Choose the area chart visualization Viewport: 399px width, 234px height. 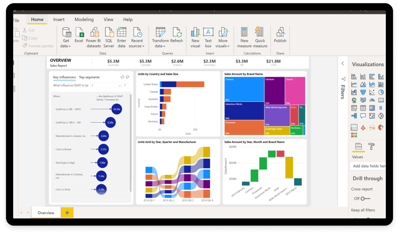[x=363, y=84]
